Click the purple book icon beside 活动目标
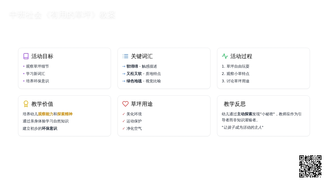328x184 pixels. tap(26, 56)
